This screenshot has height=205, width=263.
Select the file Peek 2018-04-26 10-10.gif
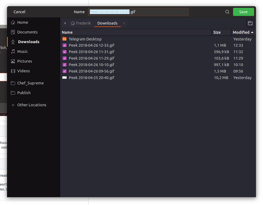pos(158,65)
